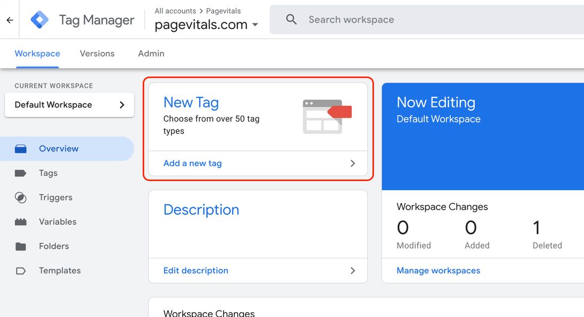Open Manage workspaces

pyautogui.click(x=438, y=271)
